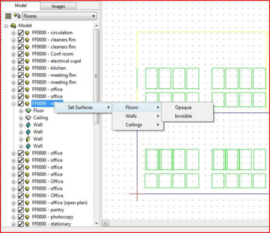This screenshot has width=270, height=233.
Task: Select the Floor tree item label
Action: tap(39, 111)
